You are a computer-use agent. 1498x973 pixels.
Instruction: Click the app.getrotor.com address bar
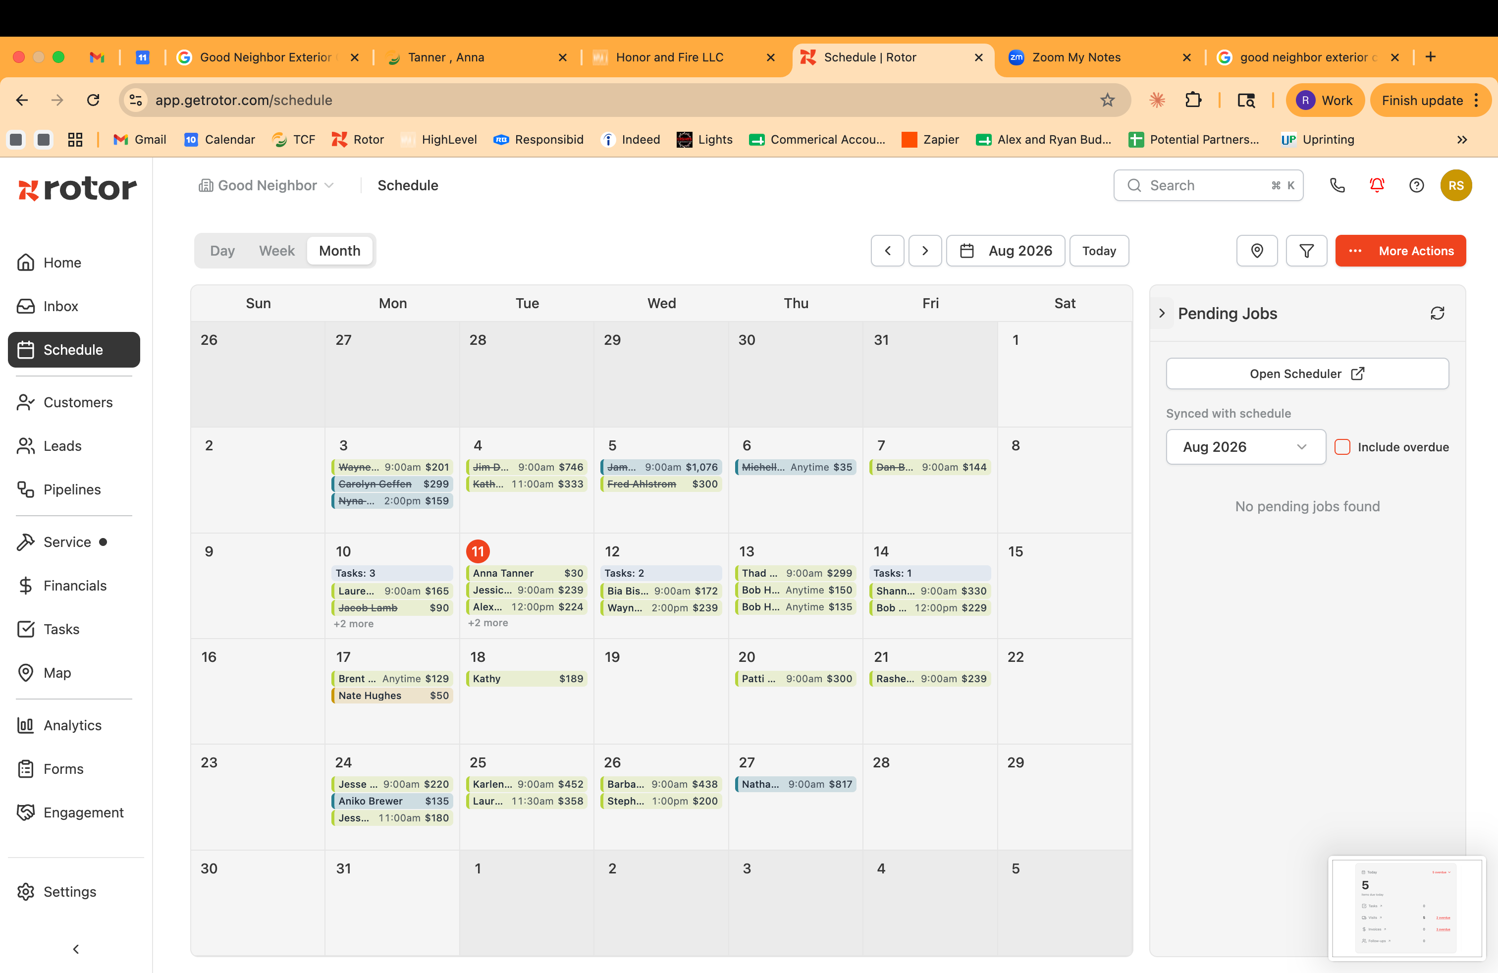click(623, 100)
